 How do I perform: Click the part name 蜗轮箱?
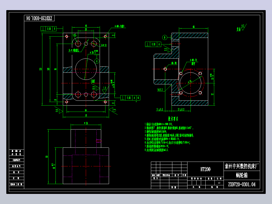(x=242, y=175)
